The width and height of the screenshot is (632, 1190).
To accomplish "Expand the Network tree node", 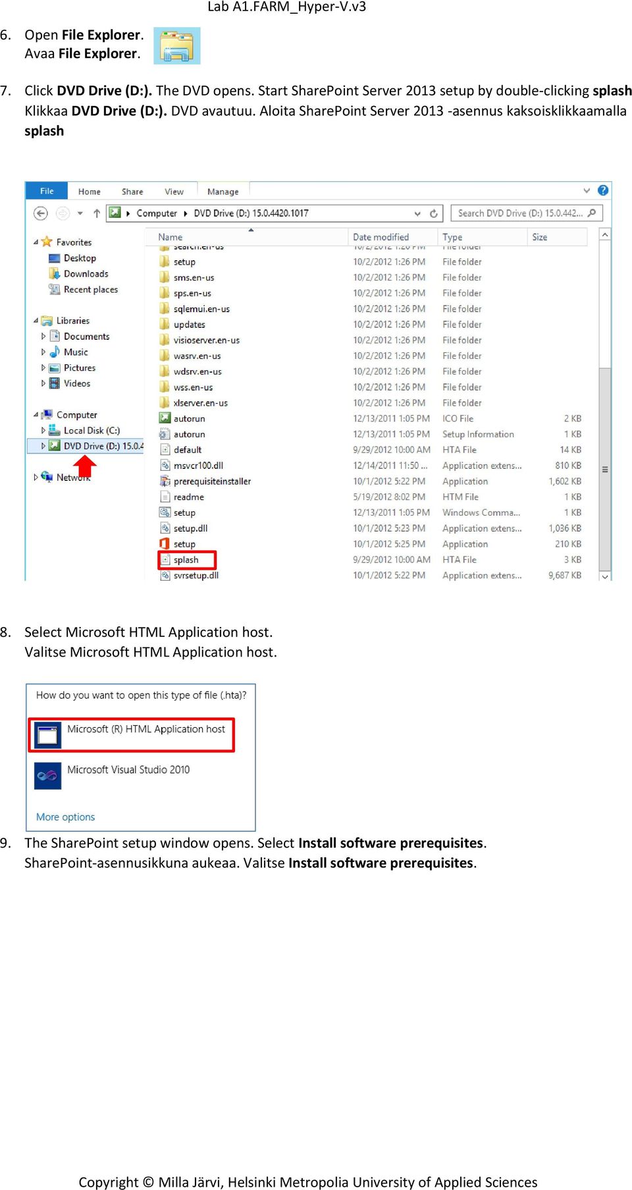I will point(36,477).
